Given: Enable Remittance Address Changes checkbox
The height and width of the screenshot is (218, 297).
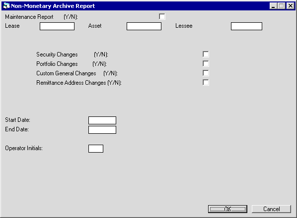Looking at the screenshot, I should 206,83.
